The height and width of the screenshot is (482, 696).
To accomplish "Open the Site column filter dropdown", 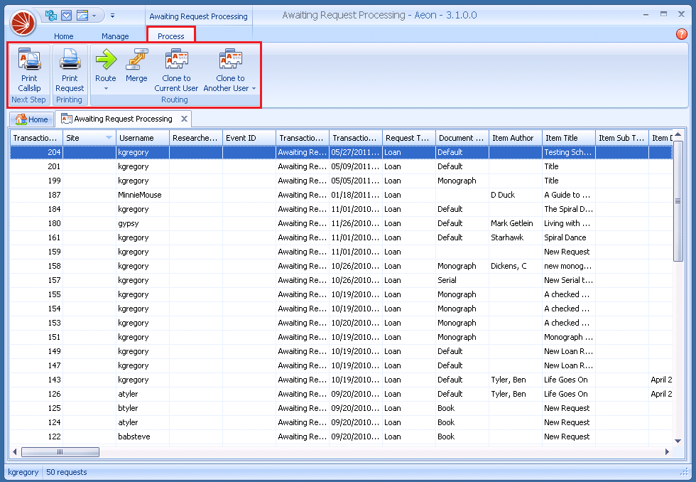I will (109, 138).
